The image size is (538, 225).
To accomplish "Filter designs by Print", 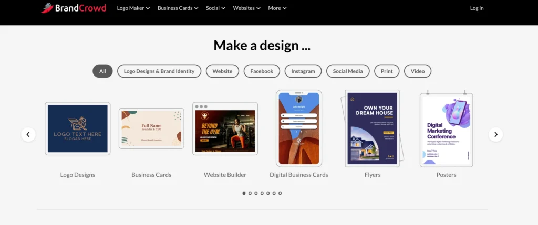I will click(387, 71).
